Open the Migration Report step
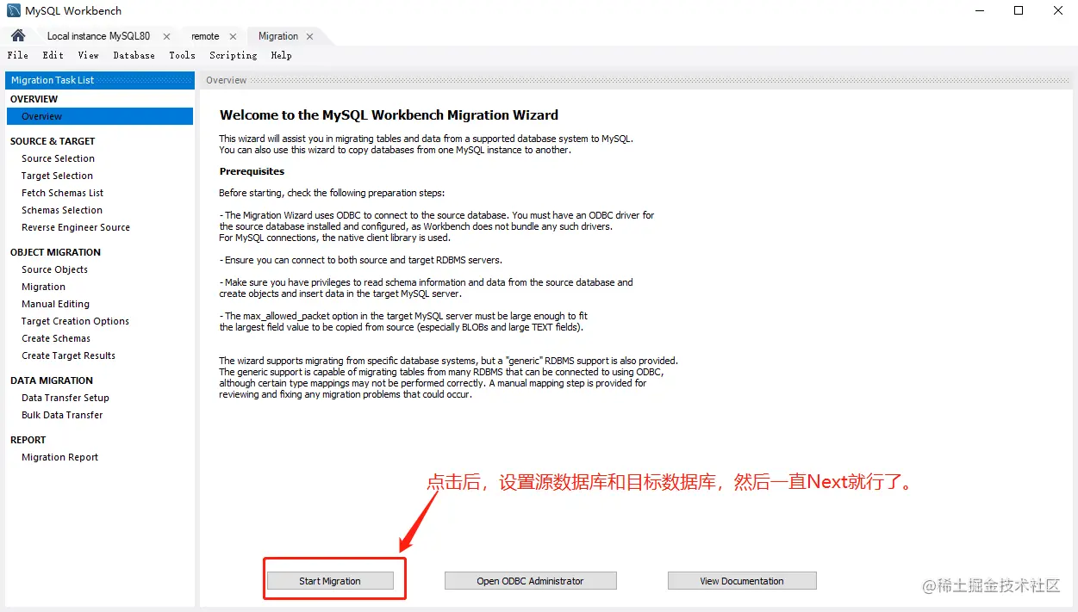This screenshot has height=612, width=1078. tap(60, 457)
